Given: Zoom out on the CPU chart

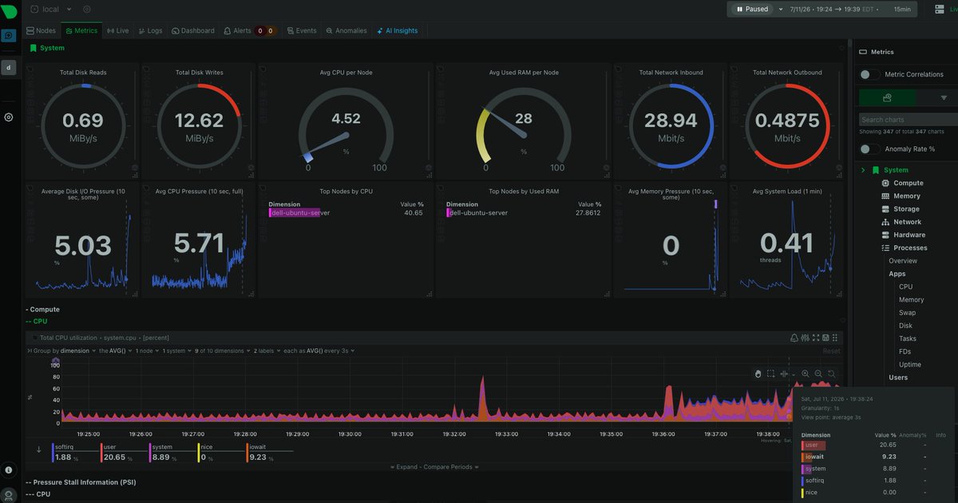Looking at the screenshot, I should [x=818, y=373].
